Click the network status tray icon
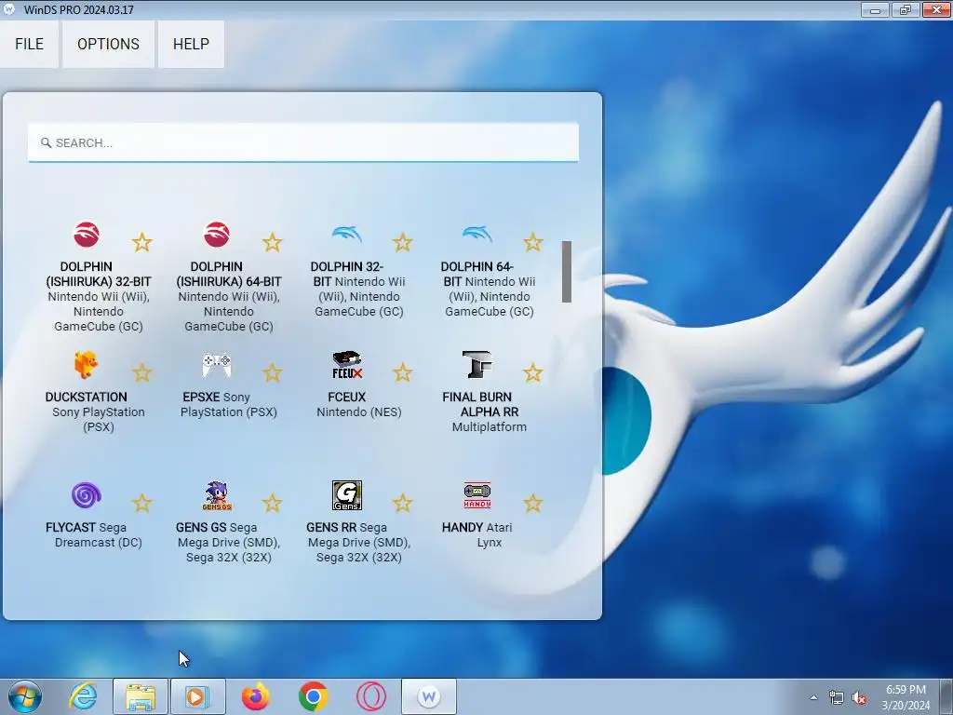 [x=837, y=698]
